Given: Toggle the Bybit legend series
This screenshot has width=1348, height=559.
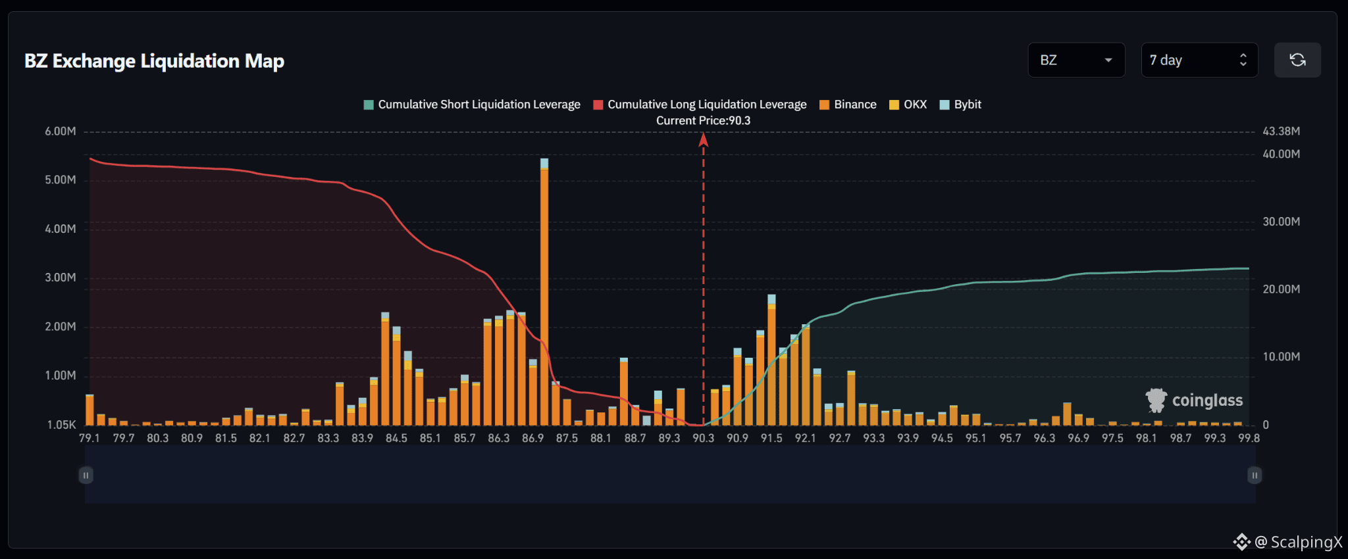Looking at the screenshot, I should coord(960,105).
